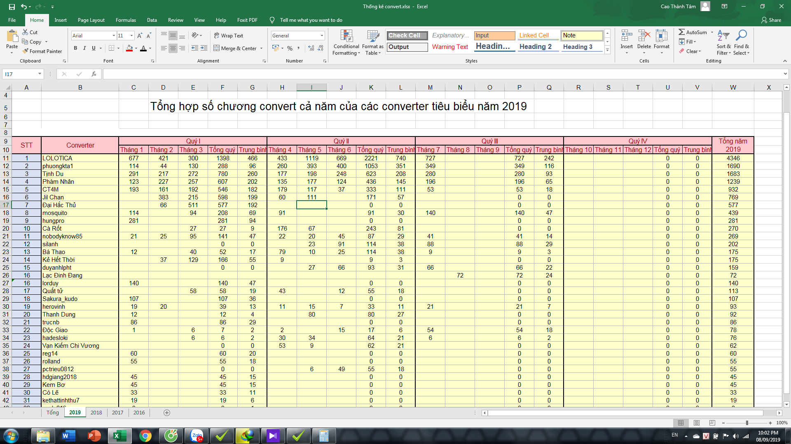Open the Formulas ribbon tab
Viewport: 791px width, 444px height.
point(126,20)
